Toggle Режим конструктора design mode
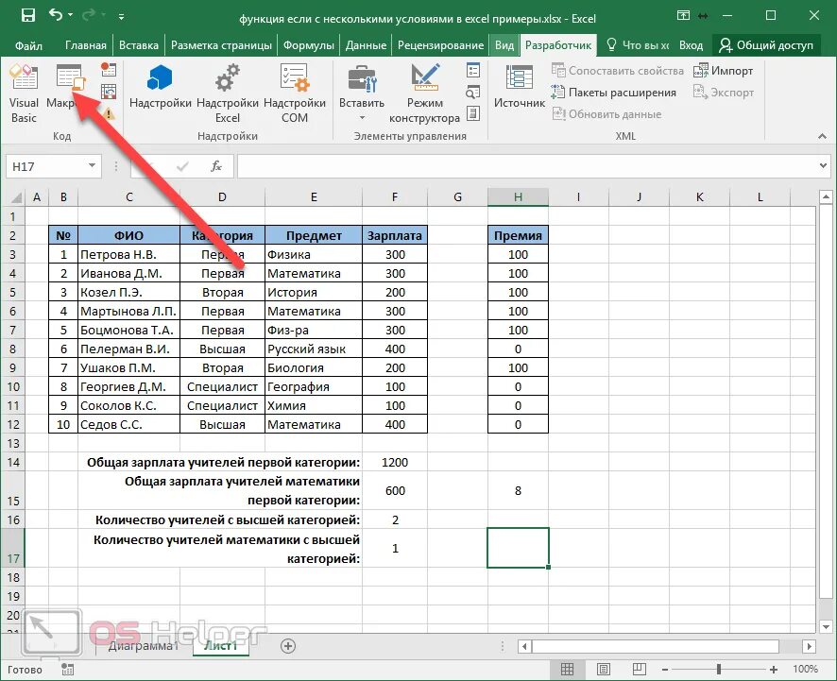The height and width of the screenshot is (681, 837). click(424, 94)
